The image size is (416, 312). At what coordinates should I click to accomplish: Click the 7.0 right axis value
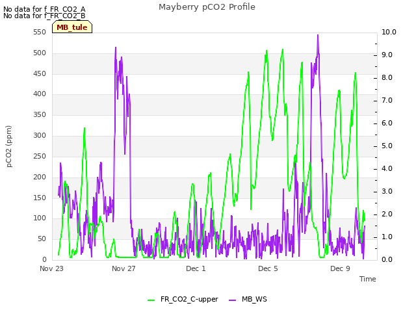pyautogui.click(x=387, y=101)
